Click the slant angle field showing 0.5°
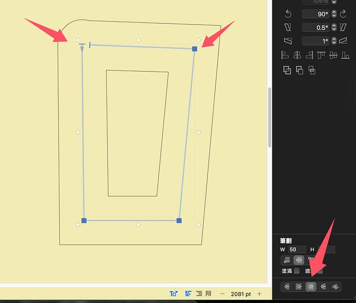This screenshot has height=303, width=356. (x=316, y=27)
